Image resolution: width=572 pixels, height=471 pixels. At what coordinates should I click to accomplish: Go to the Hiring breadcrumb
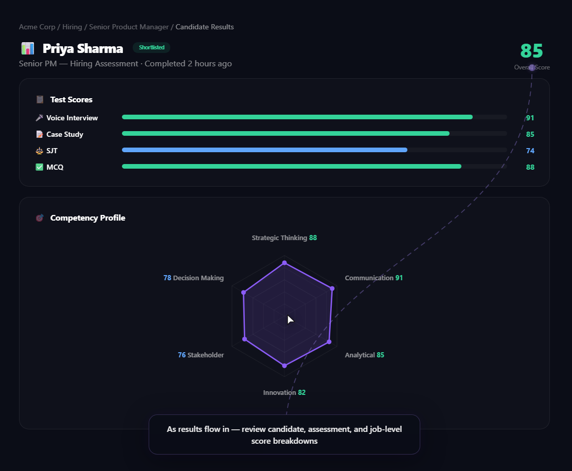click(72, 27)
